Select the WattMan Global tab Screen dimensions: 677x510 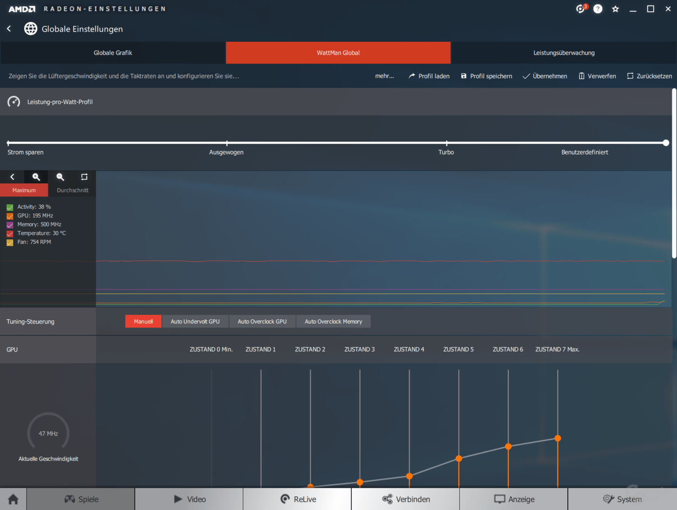pos(338,52)
